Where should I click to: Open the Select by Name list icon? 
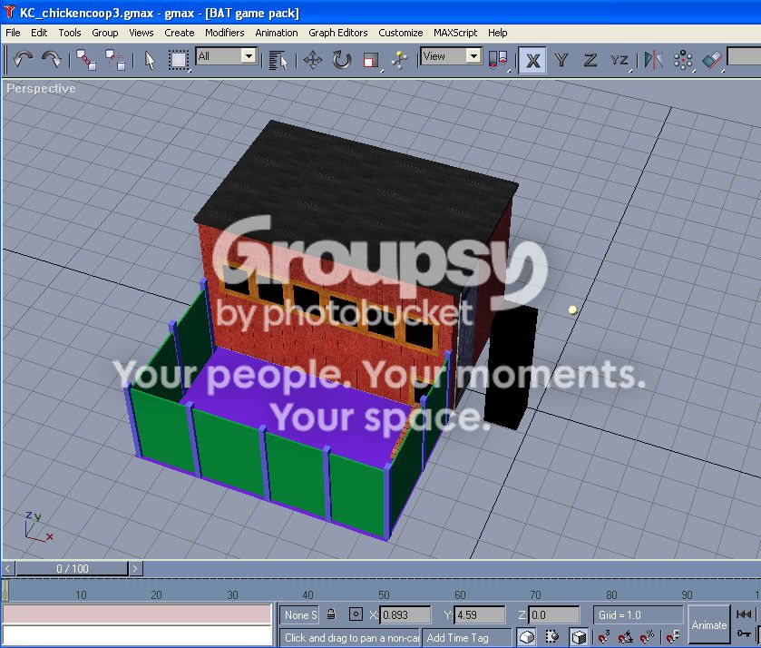click(278, 60)
